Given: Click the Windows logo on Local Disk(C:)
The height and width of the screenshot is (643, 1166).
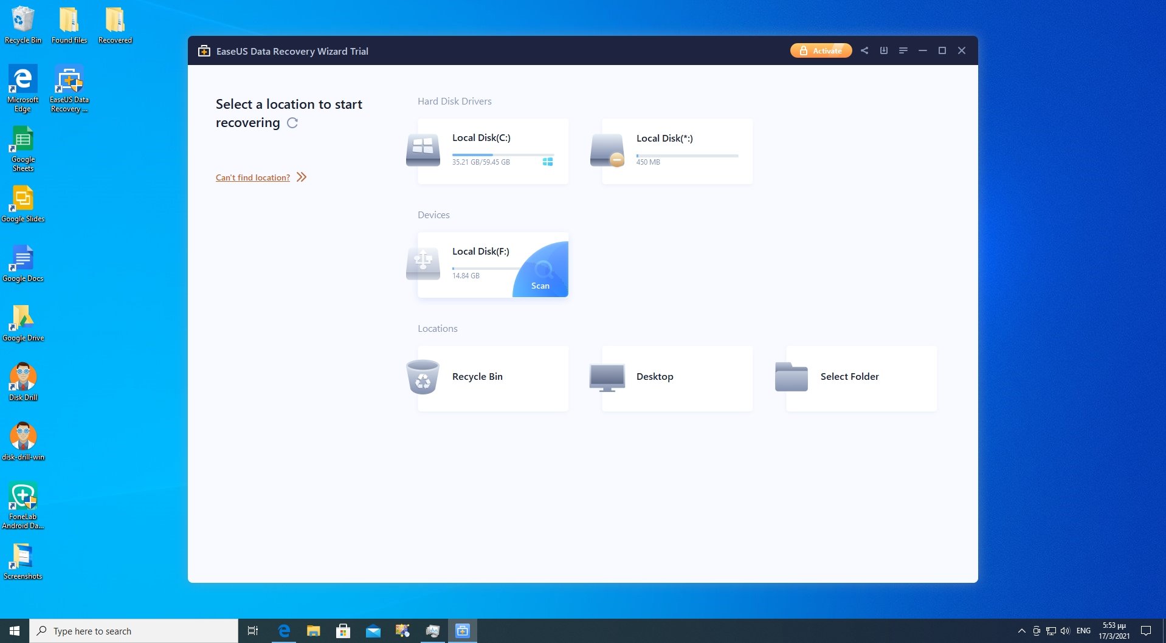Looking at the screenshot, I should point(548,162).
